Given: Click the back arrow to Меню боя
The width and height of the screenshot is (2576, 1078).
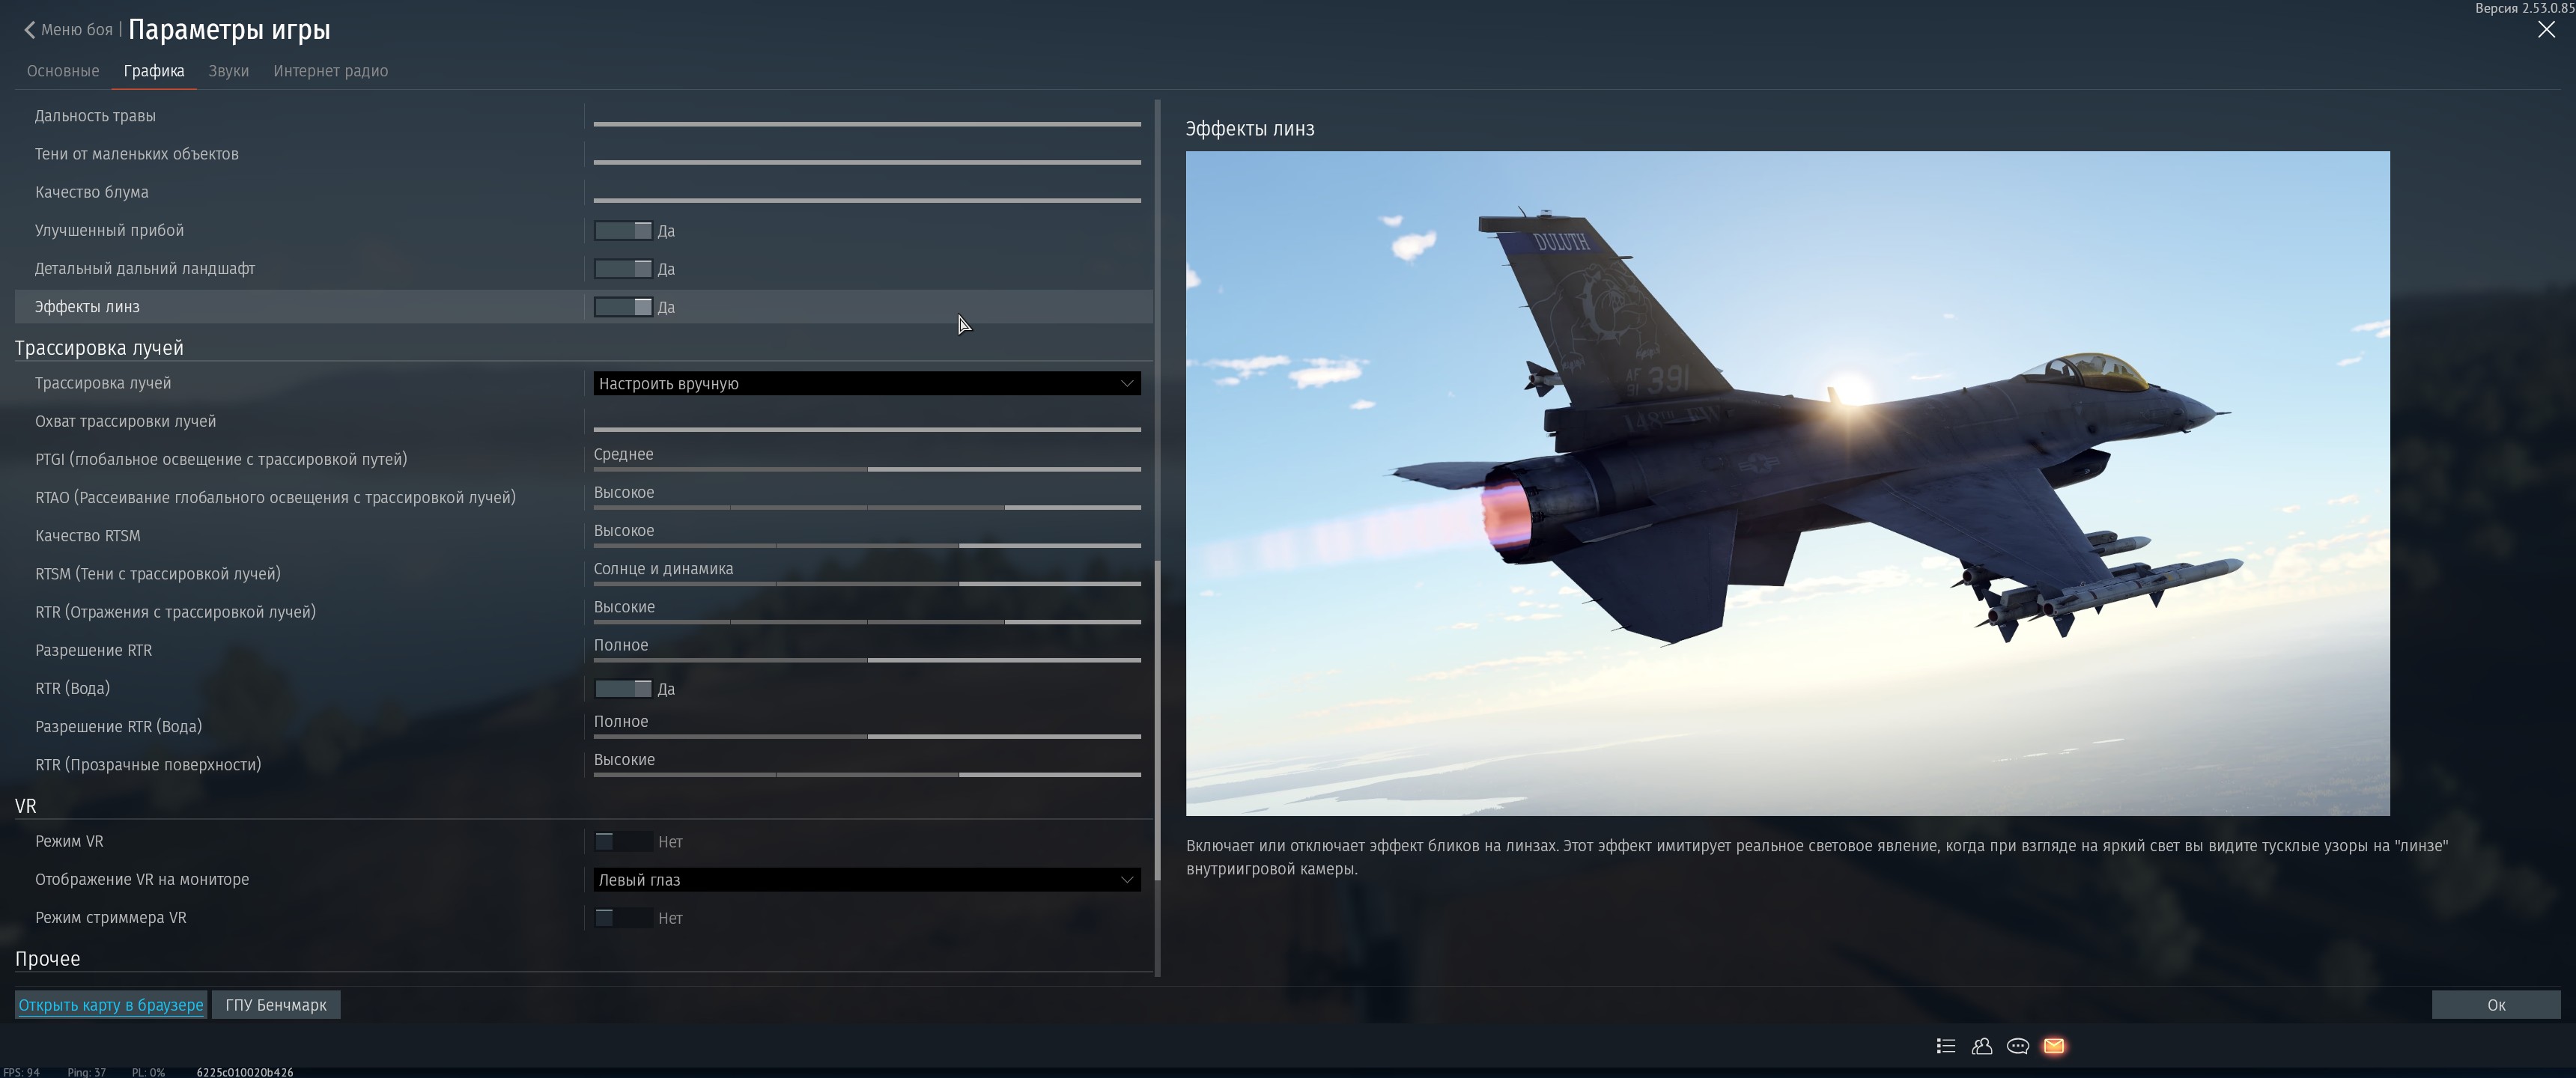Looking at the screenshot, I should [x=30, y=30].
